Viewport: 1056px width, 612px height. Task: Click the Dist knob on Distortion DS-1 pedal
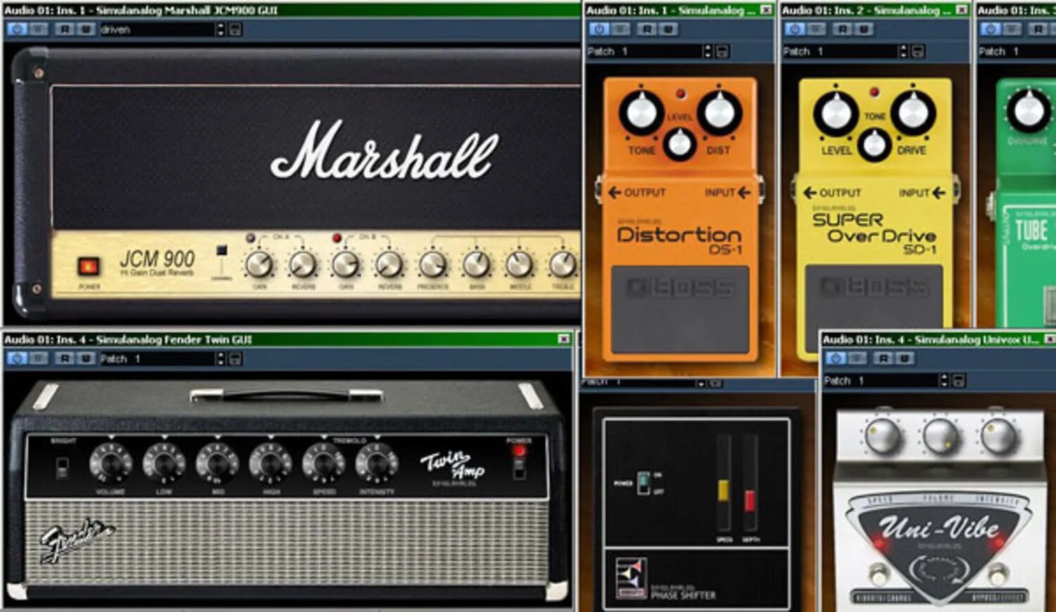719,113
